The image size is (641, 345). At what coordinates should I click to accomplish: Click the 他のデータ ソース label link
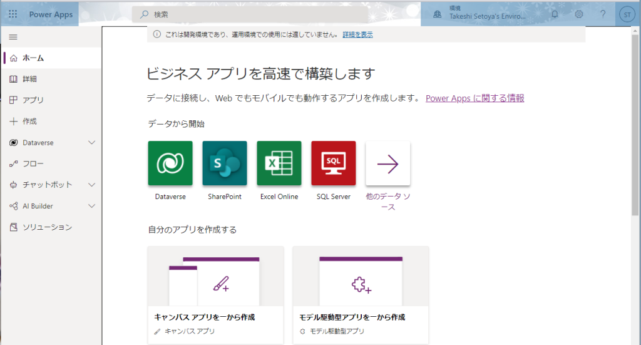tap(388, 202)
